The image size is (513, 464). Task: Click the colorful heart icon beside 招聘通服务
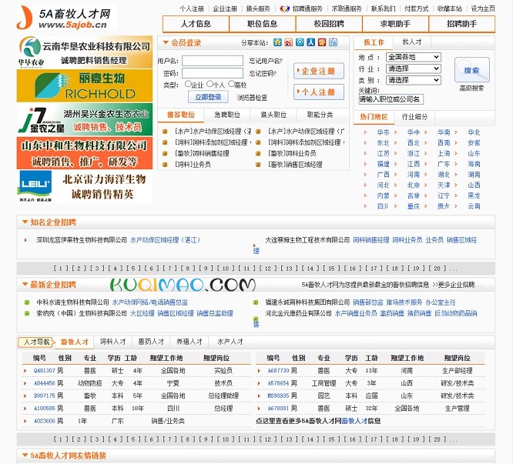(285, 8)
